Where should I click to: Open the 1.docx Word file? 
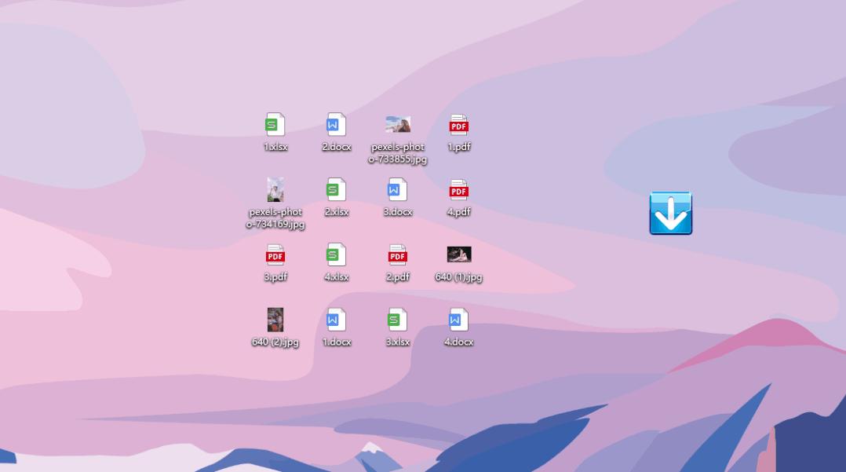coord(336,320)
